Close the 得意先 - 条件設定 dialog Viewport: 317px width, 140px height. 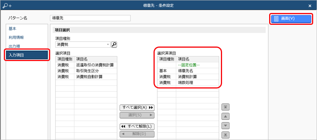310,6
